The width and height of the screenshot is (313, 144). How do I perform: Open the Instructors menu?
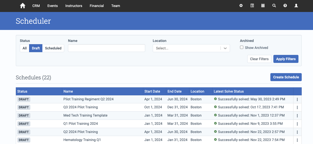[74, 6]
